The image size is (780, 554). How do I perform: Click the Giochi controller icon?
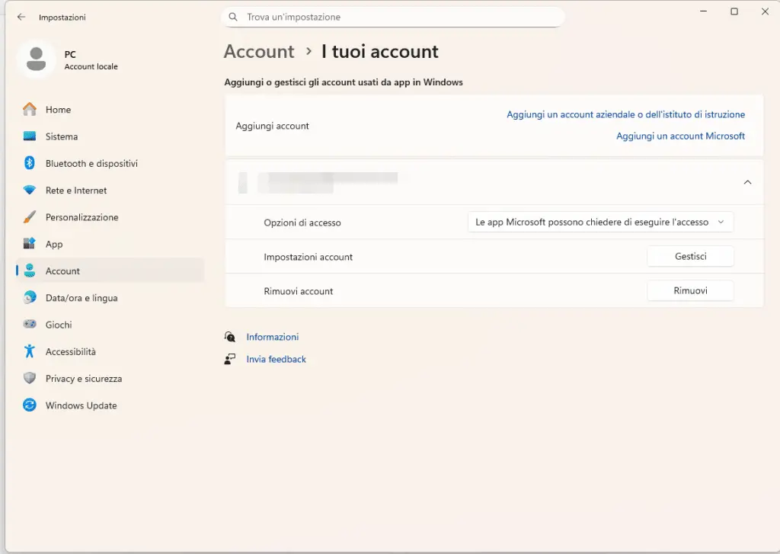[x=30, y=325]
